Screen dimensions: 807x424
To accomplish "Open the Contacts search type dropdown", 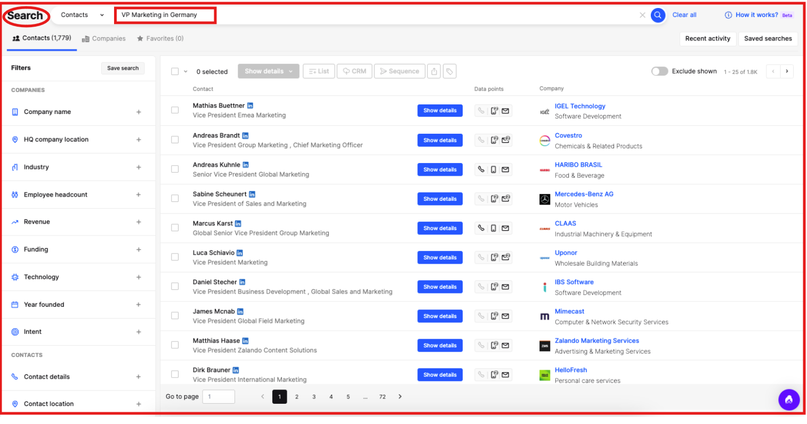I will point(82,15).
